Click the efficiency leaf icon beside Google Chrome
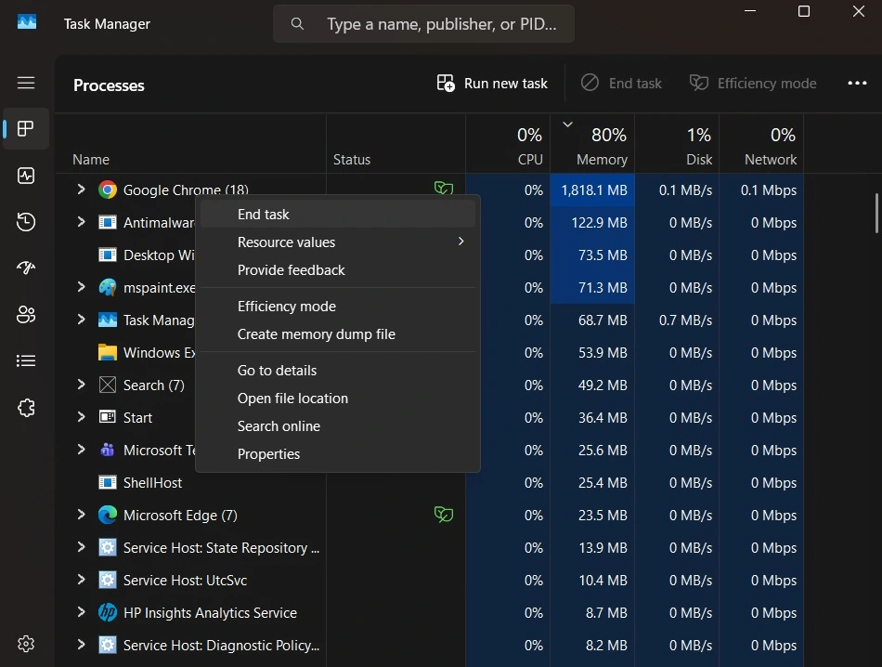882x667 pixels. pos(444,189)
